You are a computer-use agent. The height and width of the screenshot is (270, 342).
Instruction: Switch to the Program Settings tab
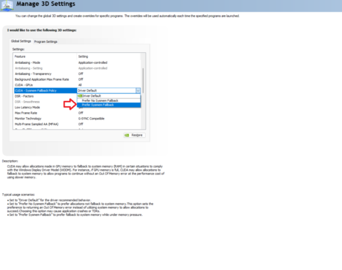[45, 42]
